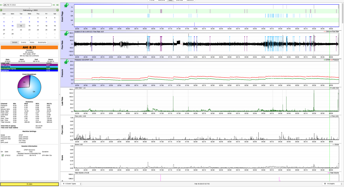Click the hypopnea marker in H row
The width and height of the screenshot is (344, 187).
pyautogui.click(x=194, y=24)
